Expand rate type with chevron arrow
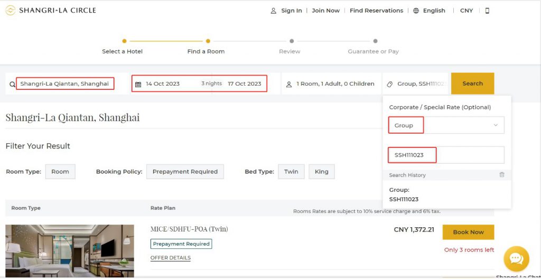 coord(496,125)
